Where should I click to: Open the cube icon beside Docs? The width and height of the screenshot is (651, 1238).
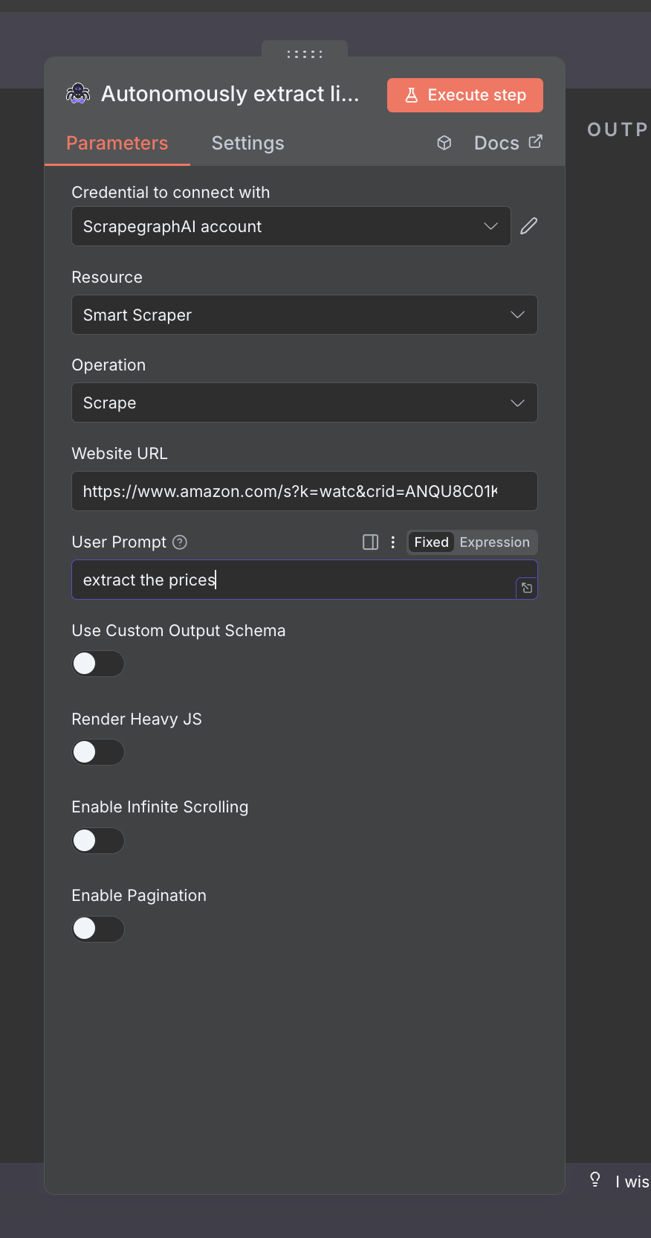(444, 143)
